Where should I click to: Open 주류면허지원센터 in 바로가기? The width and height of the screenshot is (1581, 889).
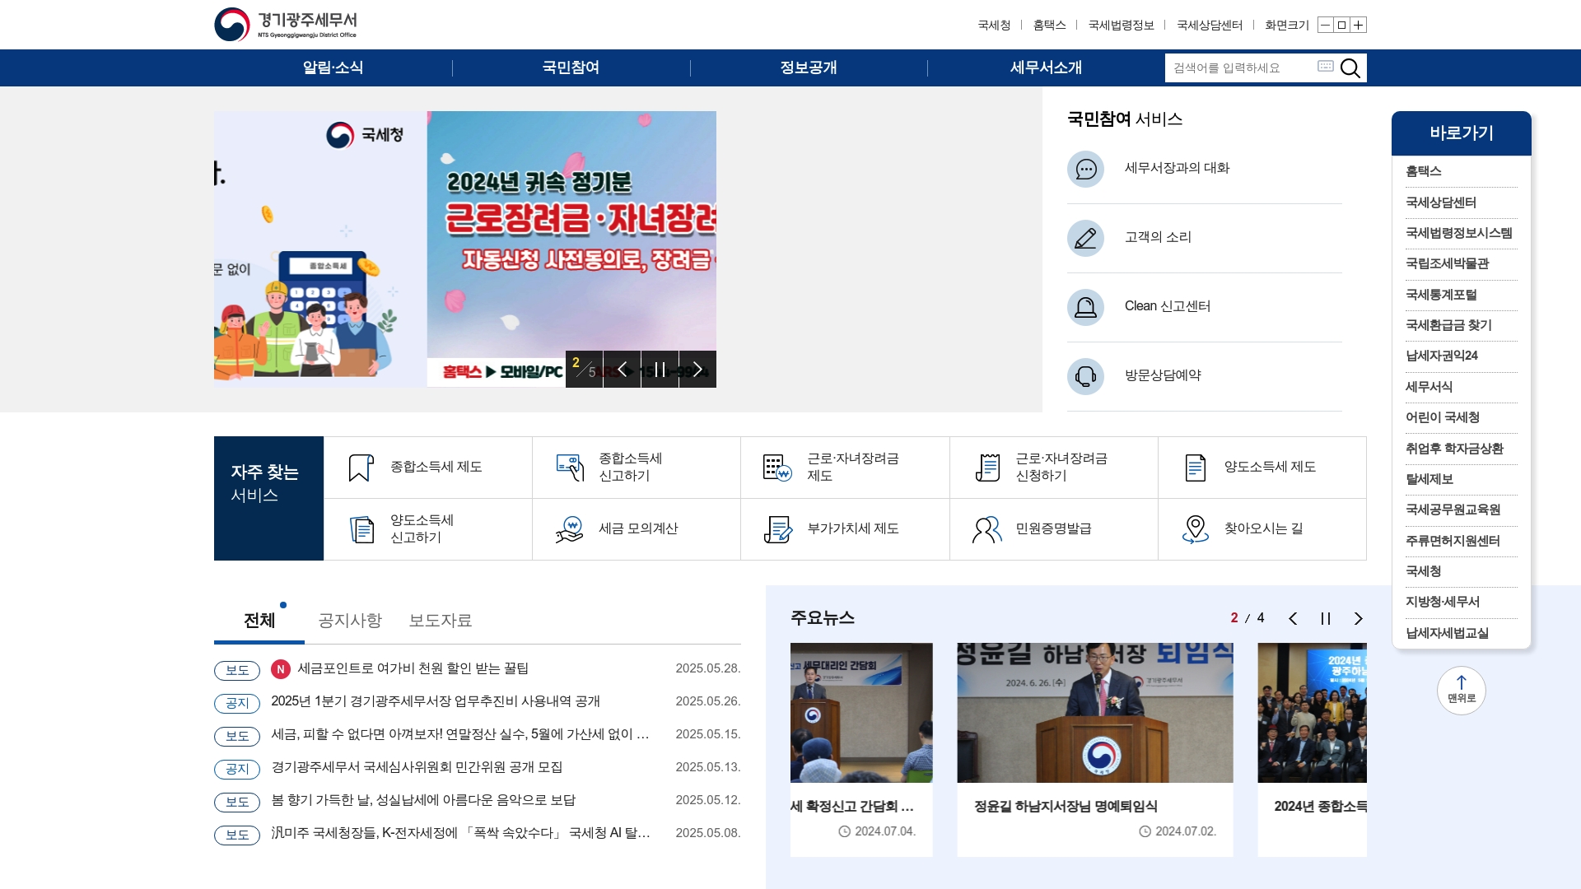(x=1453, y=542)
